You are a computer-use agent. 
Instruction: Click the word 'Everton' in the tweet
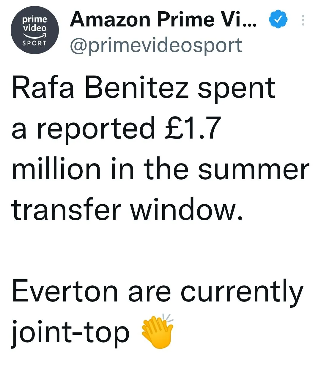point(65,292)
